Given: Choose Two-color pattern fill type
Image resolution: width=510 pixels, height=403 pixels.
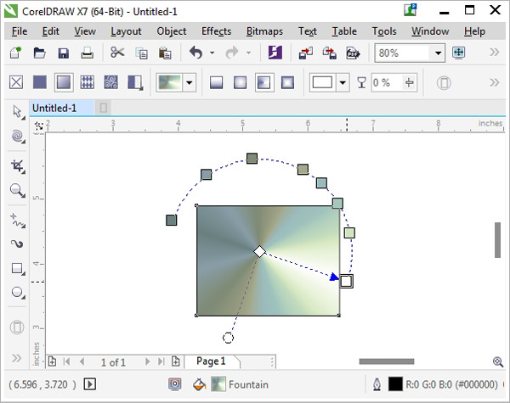Looking at the screenshot, I should coord(135,83).
